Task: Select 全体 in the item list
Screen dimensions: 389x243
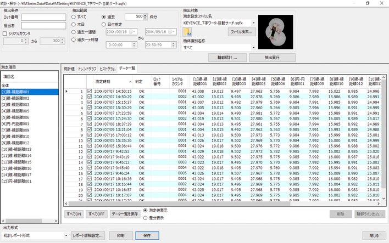Action: coord(30,86)
